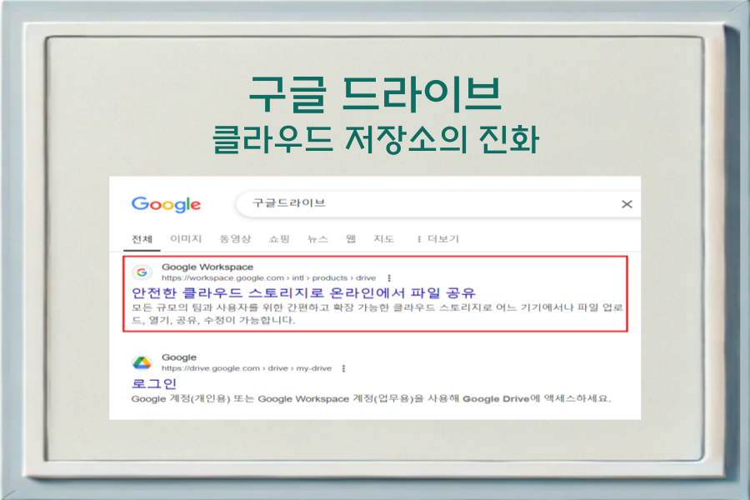This screenshot has width=750, height=500.
Task: Select the 전체 tab
Action: click(x=142, y=239)
